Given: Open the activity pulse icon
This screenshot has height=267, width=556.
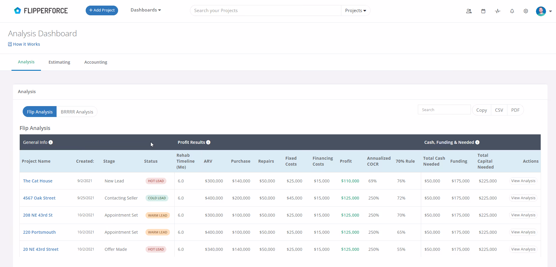Looking at the screenshot, I should click(498, 11).
